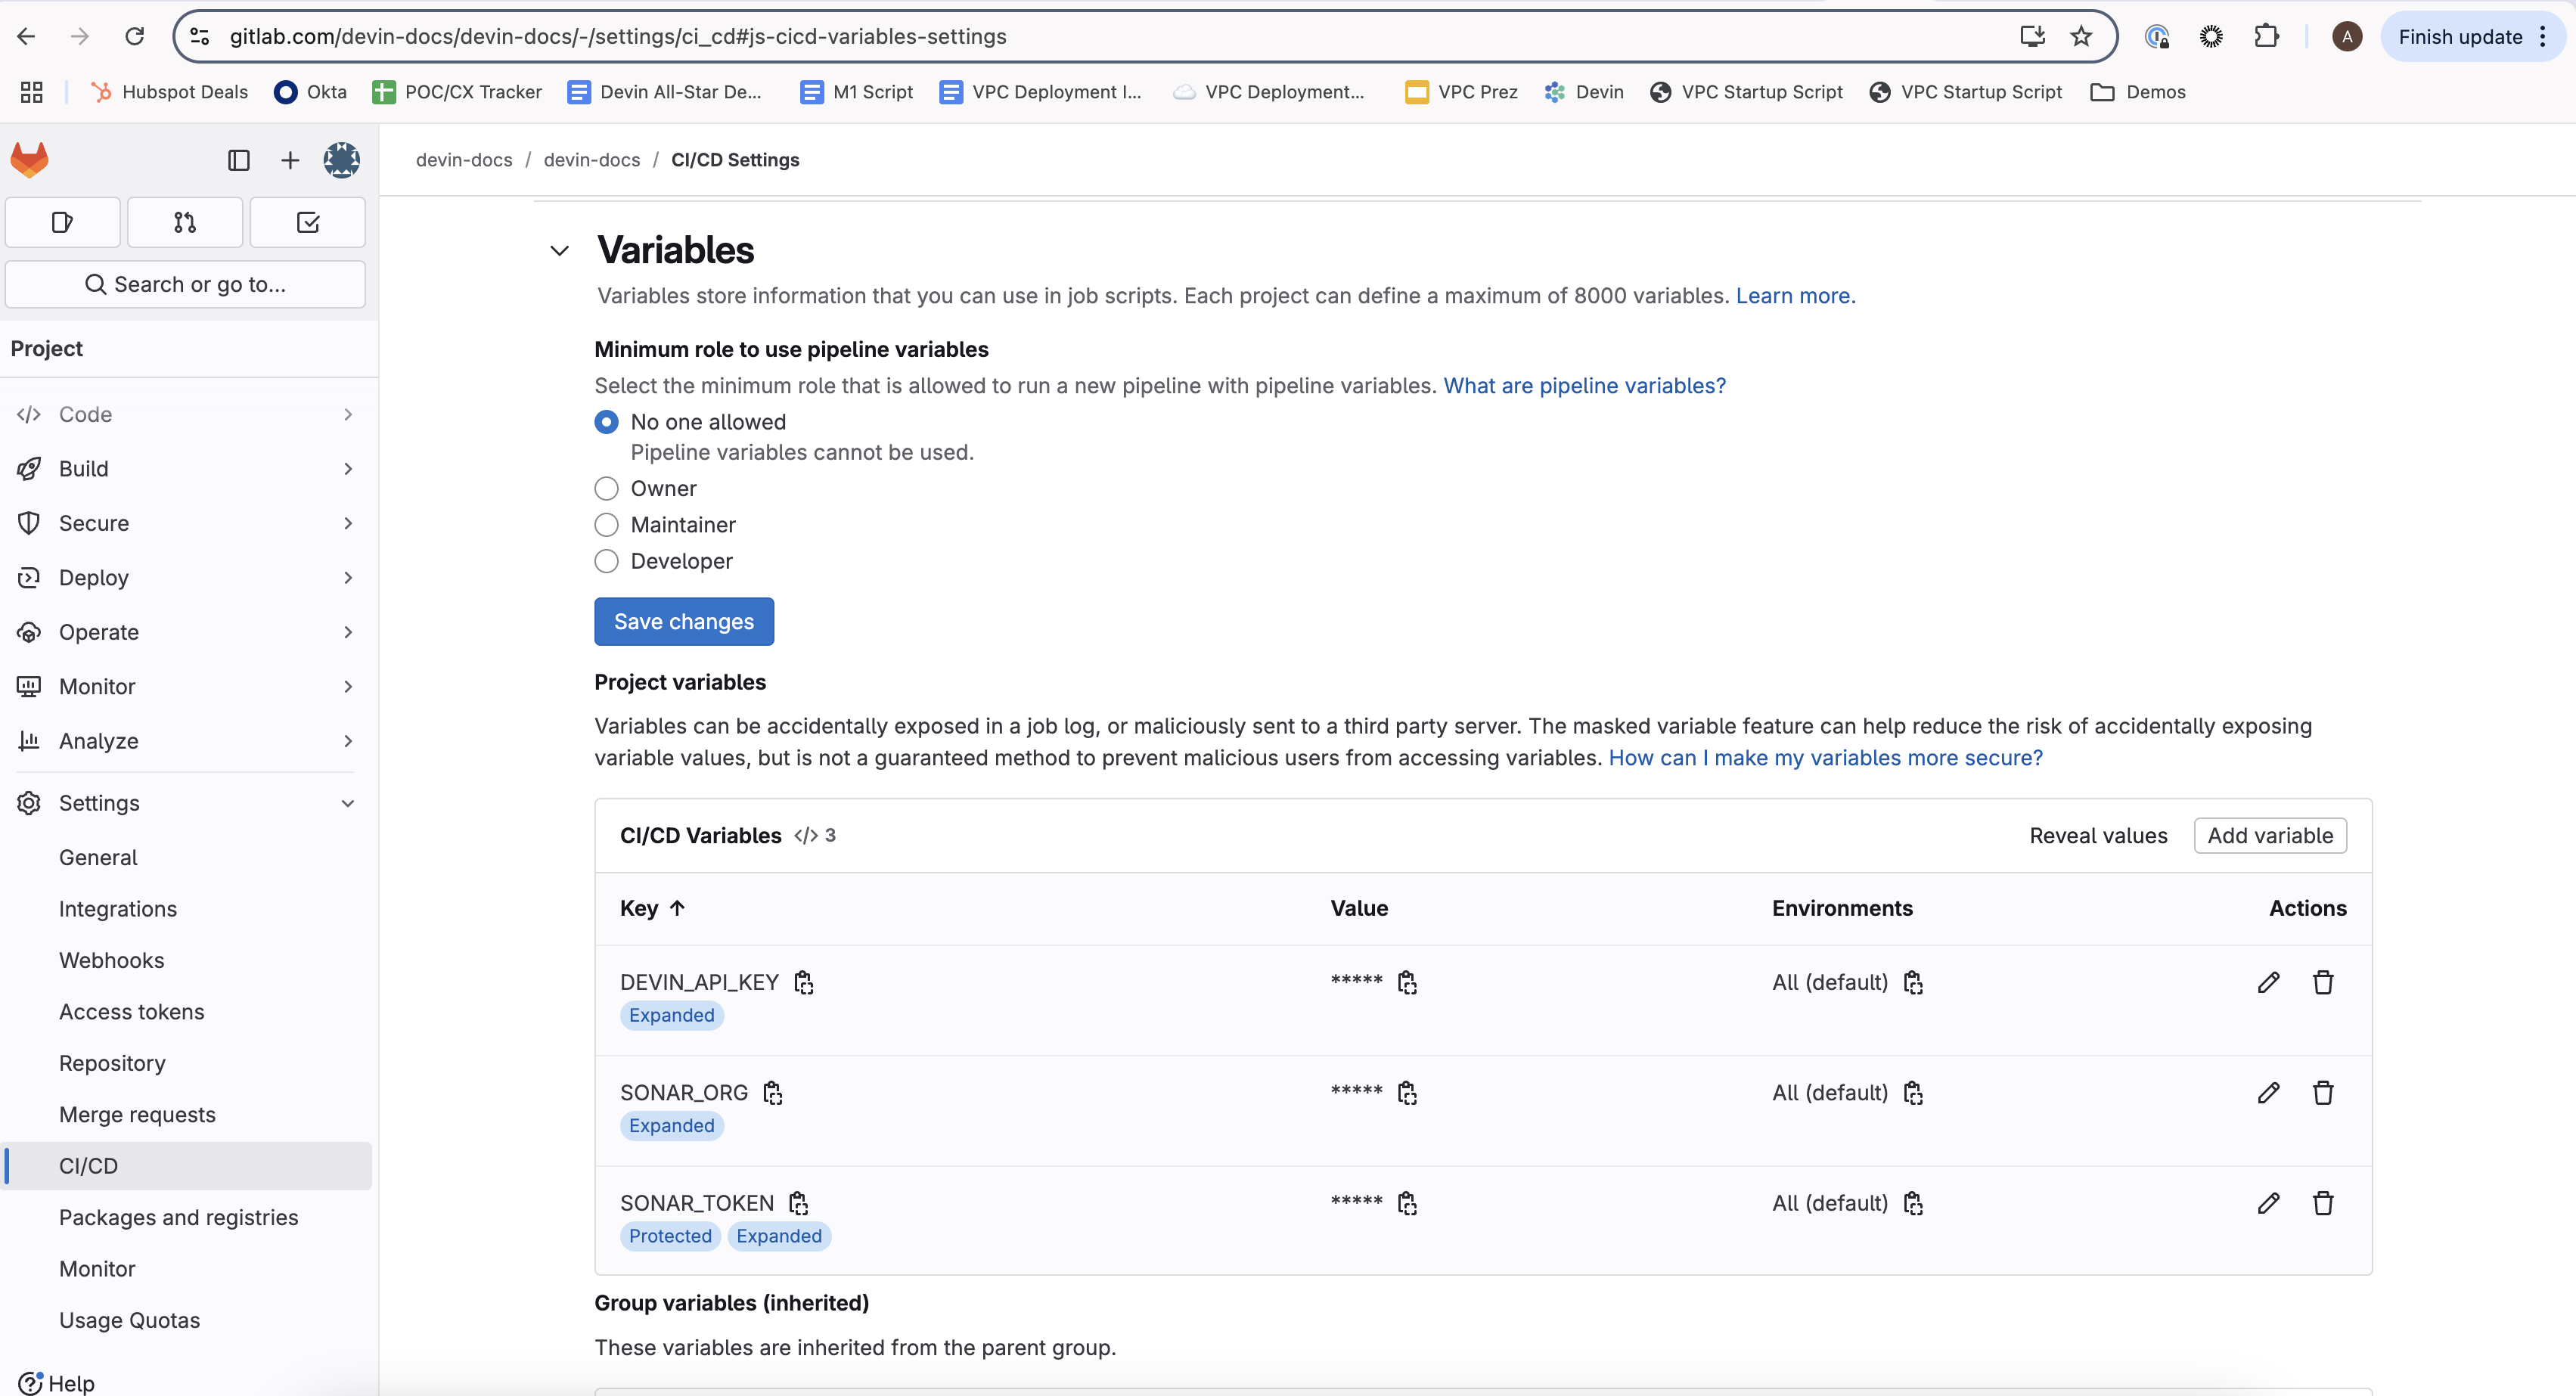Image resolution: width=2576 pixels, height=1396 pixels.
Task: Open the to-do list checkmark icon
Action: point(307,222)
